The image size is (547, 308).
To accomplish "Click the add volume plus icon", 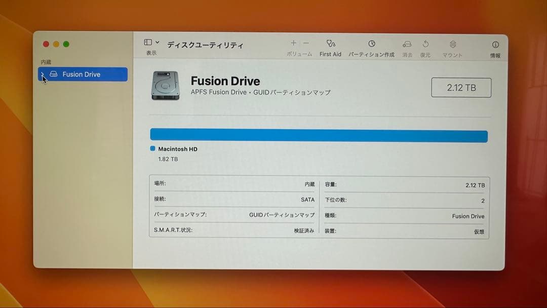I will coord(293,43).
